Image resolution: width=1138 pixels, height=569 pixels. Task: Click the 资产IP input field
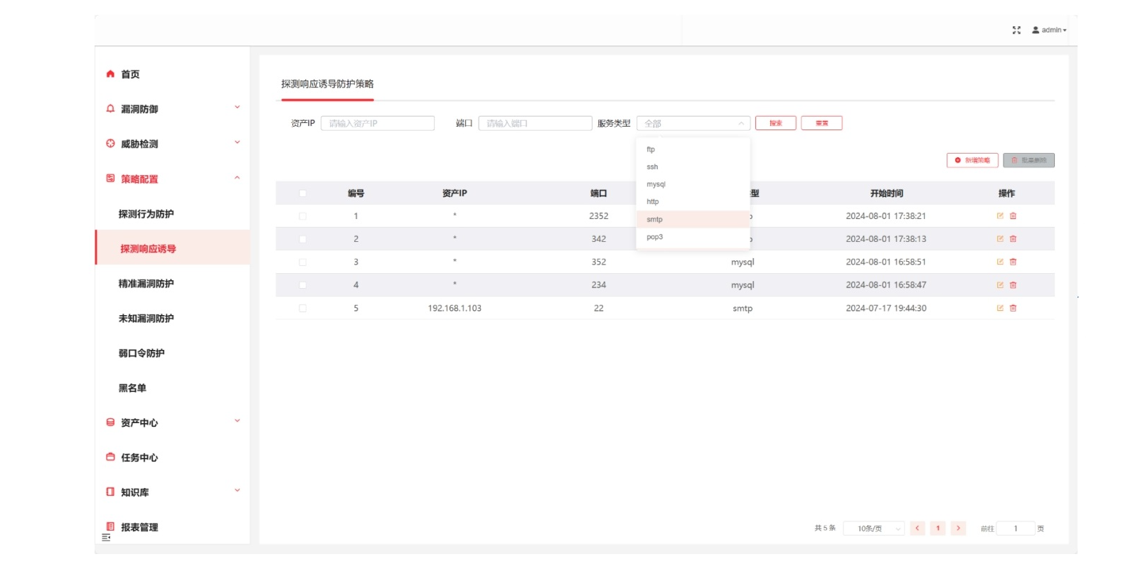coord(378,124)
